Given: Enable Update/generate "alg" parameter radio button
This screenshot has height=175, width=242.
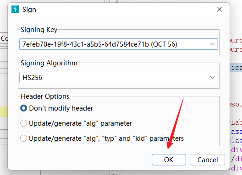Looking at the screenshot, I should 24,123.
